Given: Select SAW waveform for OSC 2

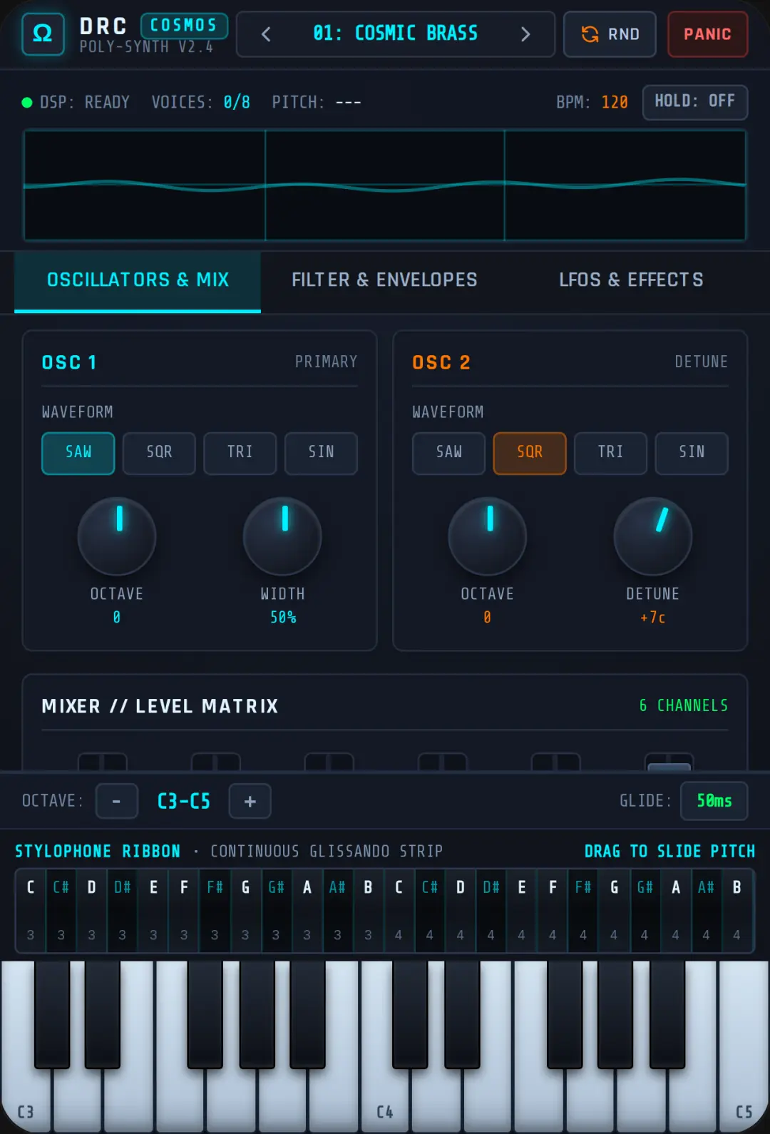Looking at the screenshot, I should coord(448,453).
